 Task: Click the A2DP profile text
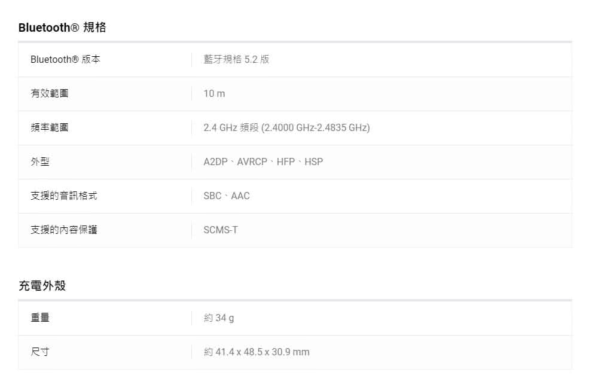click(215, 162)
